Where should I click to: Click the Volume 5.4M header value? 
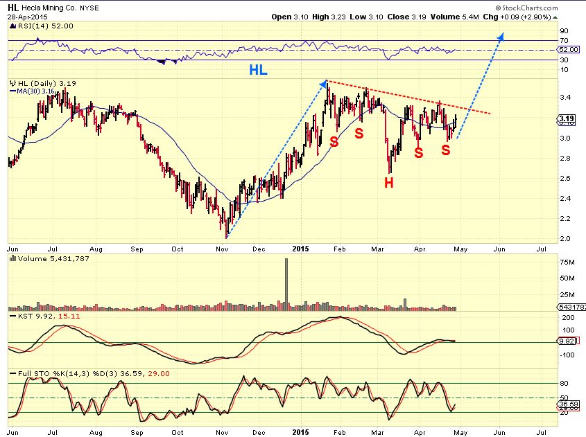454,17
